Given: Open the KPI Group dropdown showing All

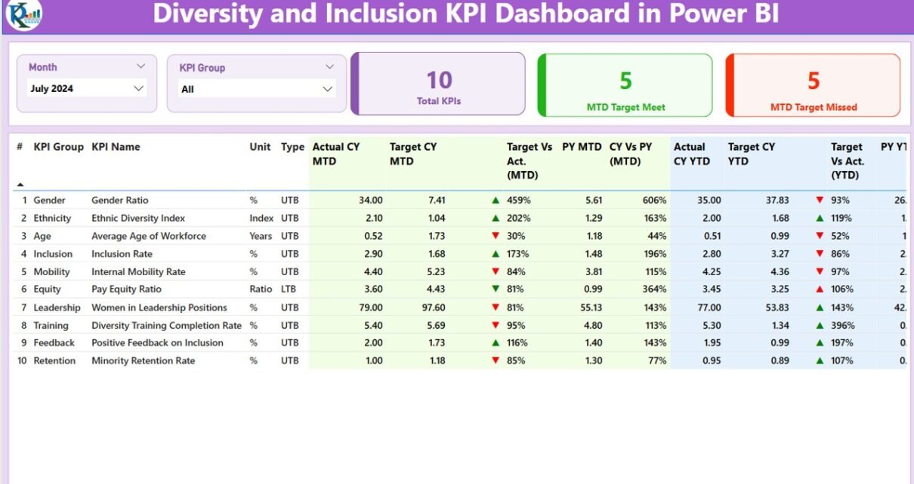Looking at the screenshot, I should (x=257, y=89).
